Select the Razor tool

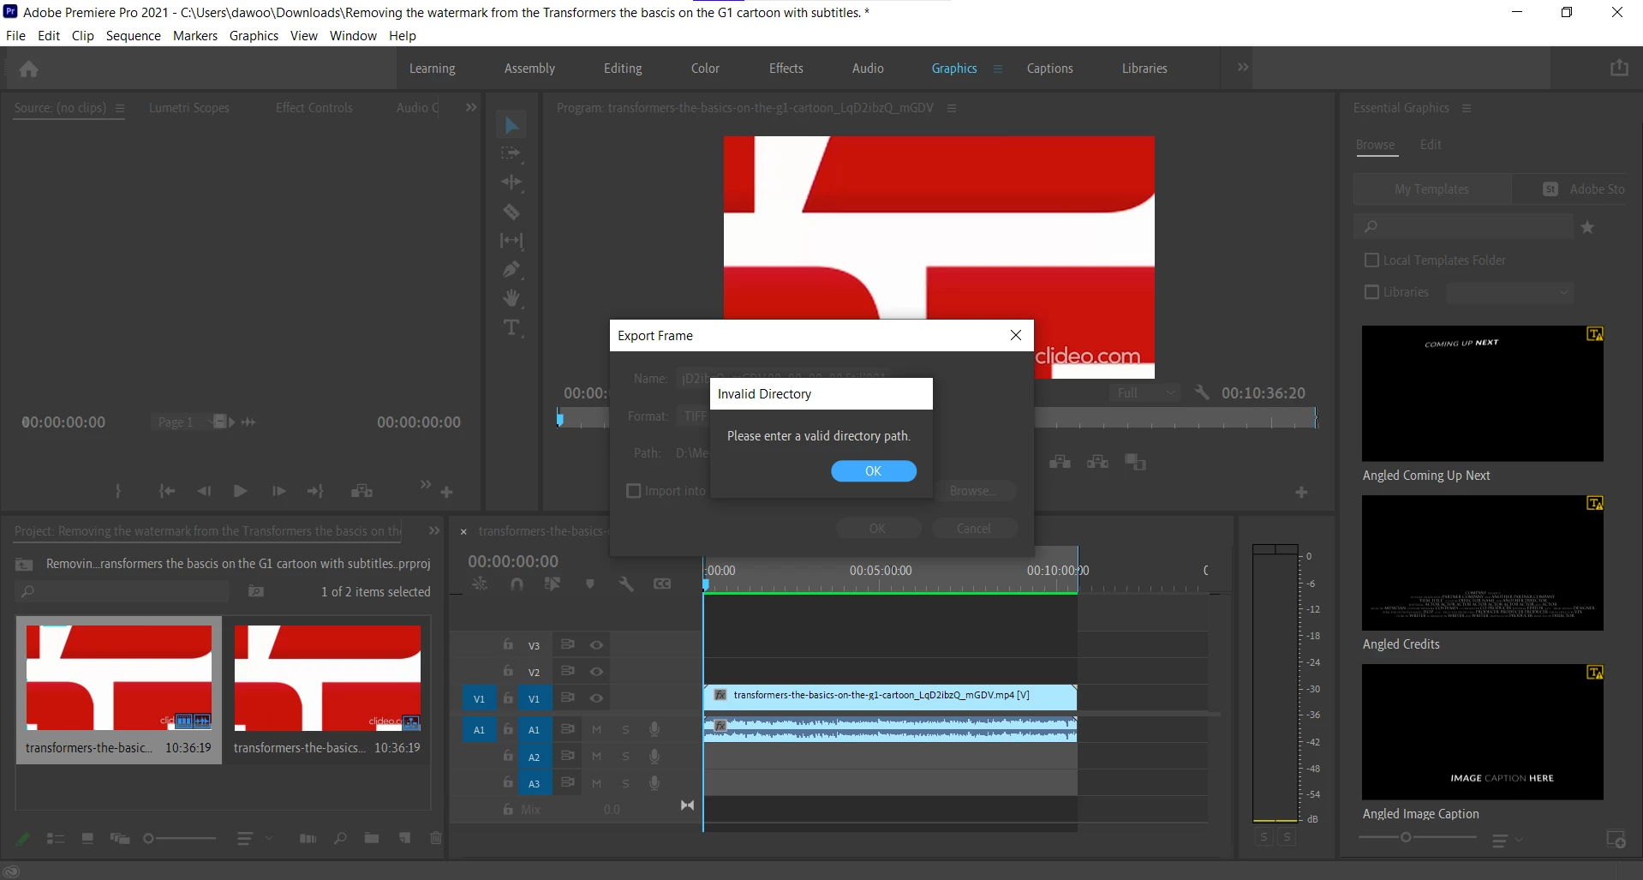pos(511,212)
